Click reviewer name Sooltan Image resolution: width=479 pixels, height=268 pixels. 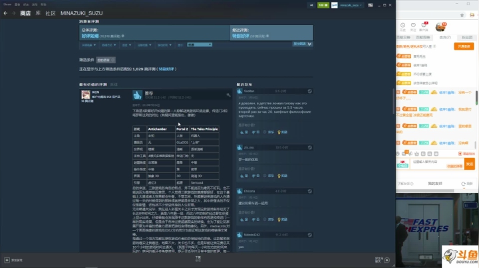coord(249,91)
